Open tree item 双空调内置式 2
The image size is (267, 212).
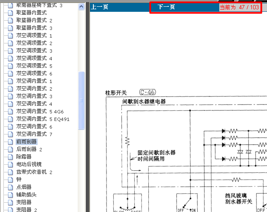(34, 89)
